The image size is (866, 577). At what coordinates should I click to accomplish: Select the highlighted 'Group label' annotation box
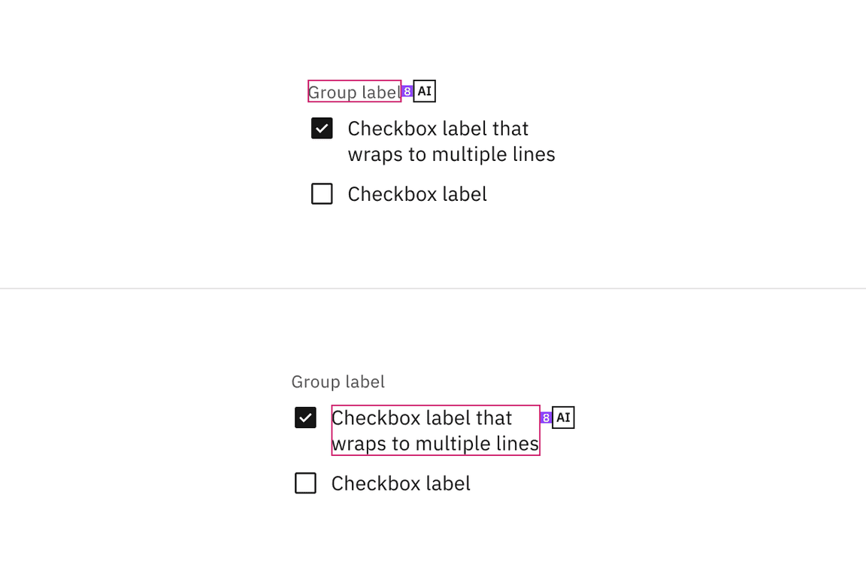[353, 92]
